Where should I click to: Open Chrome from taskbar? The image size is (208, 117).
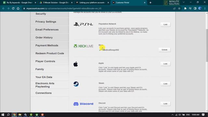[14, 115]
